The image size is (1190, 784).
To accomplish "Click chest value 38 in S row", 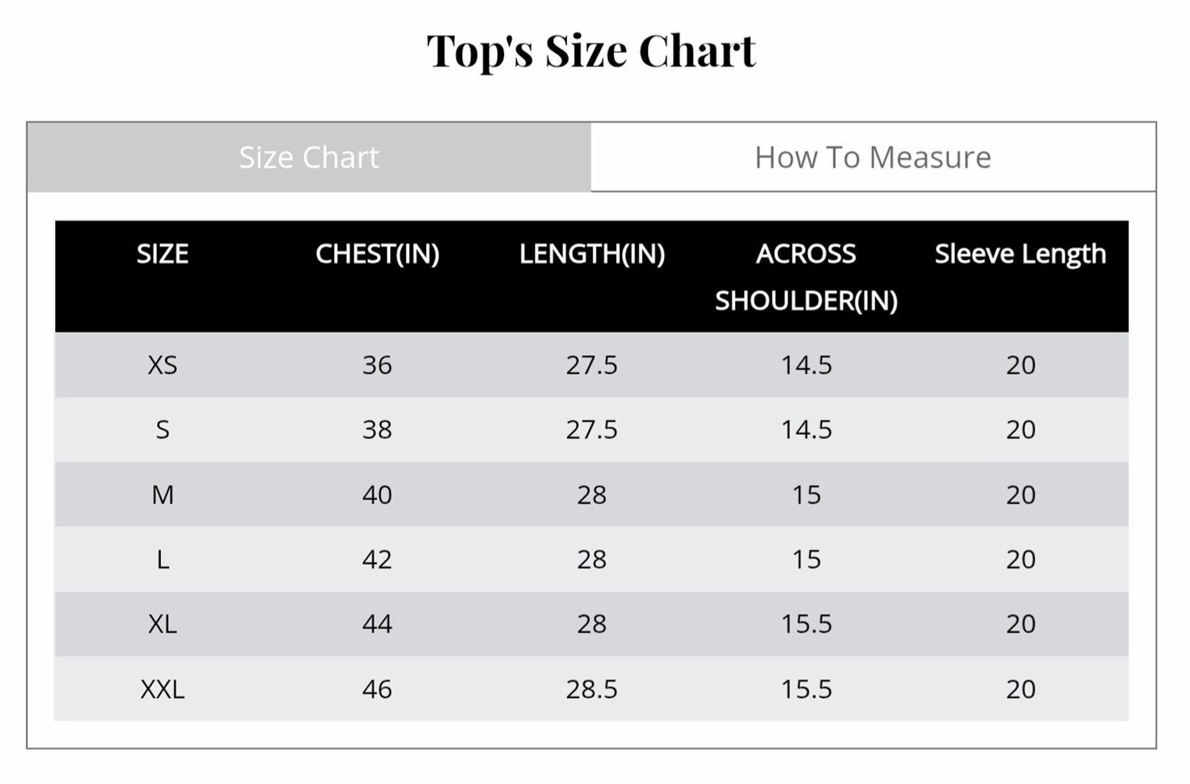I will tap(377, 430).
